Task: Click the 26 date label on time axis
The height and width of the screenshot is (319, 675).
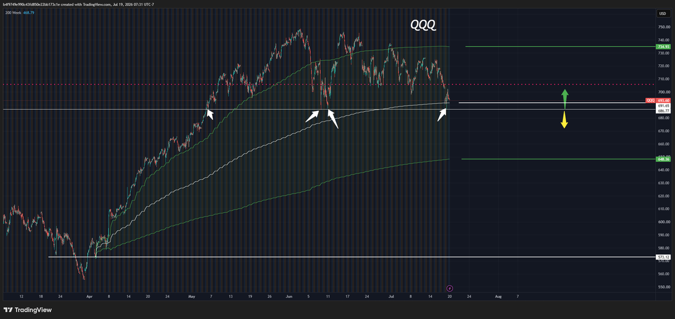Action: point(270,296)
